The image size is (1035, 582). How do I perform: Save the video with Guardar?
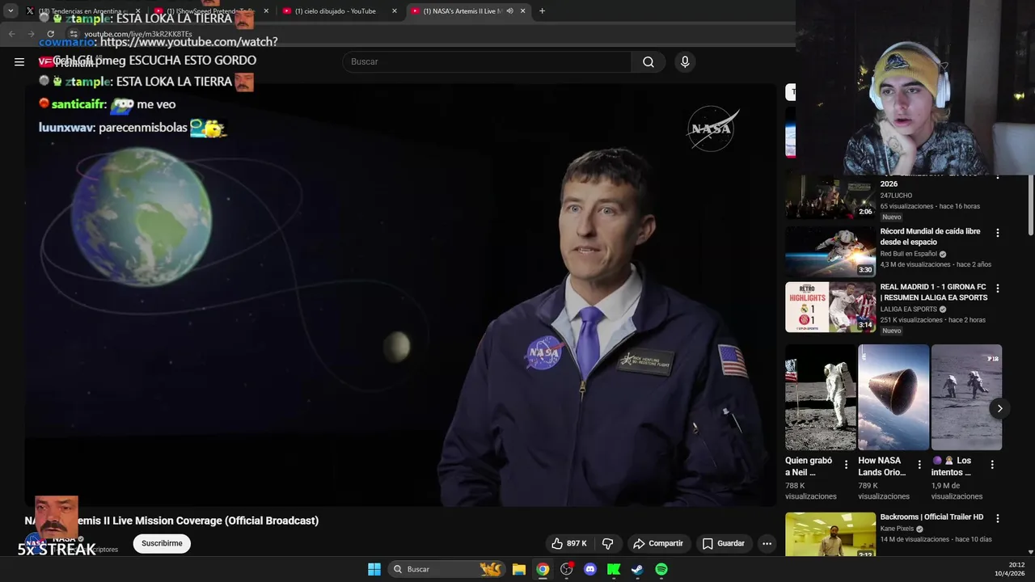point(723,543)
